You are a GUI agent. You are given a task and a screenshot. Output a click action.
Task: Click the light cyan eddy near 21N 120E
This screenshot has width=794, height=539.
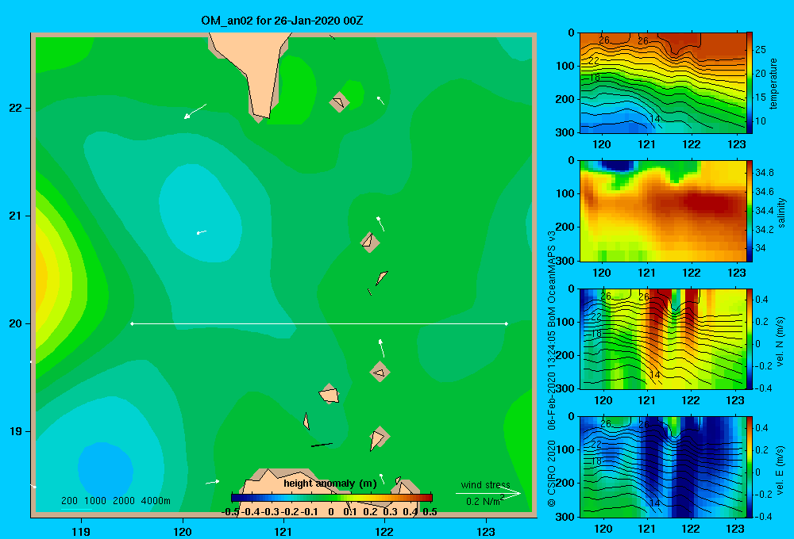(x=200, y=212)
